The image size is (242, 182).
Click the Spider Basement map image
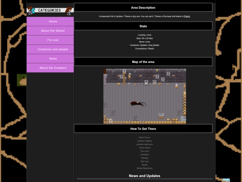click(x=145, y=96)
